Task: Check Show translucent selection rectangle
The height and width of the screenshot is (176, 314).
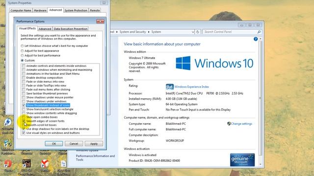Action: coord(24,109)
